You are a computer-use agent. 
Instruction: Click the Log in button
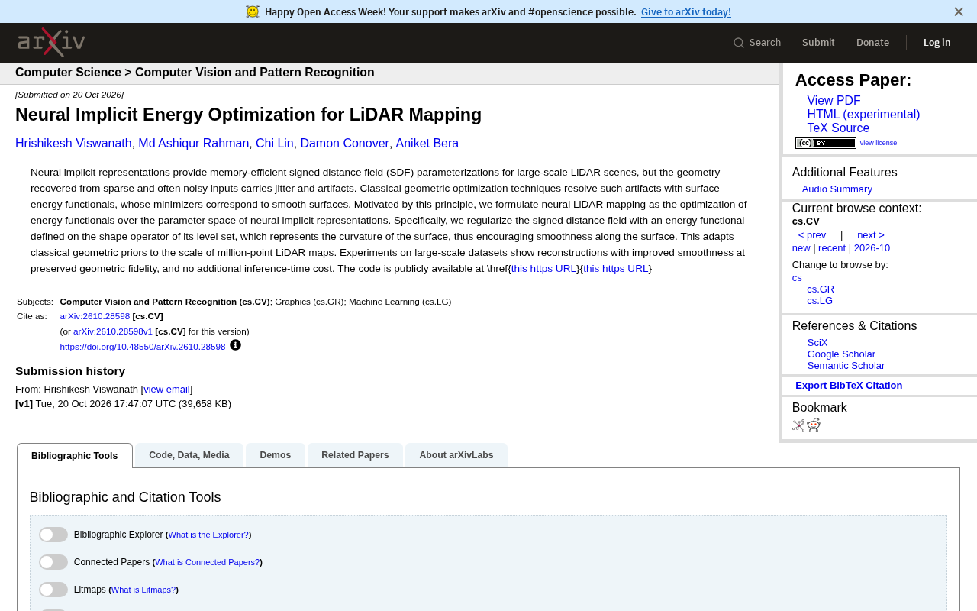(x=937, y=43)
